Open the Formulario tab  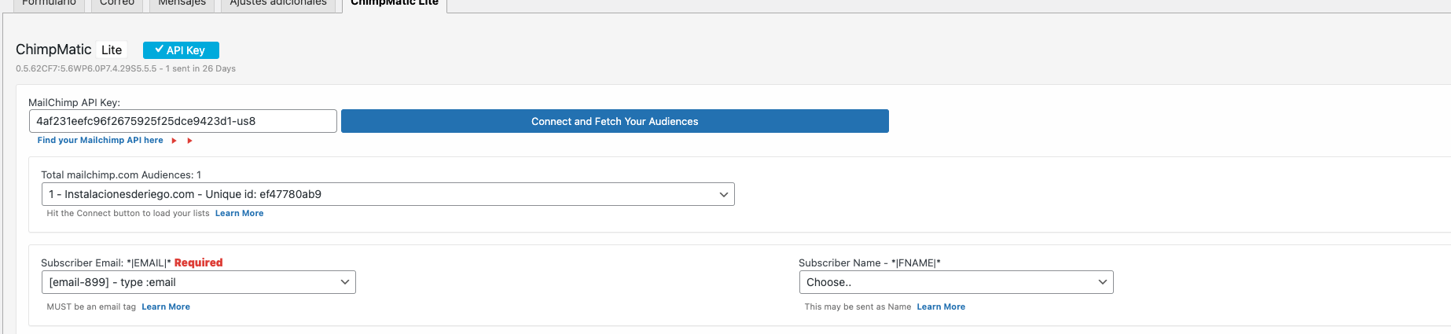point(49,5)
